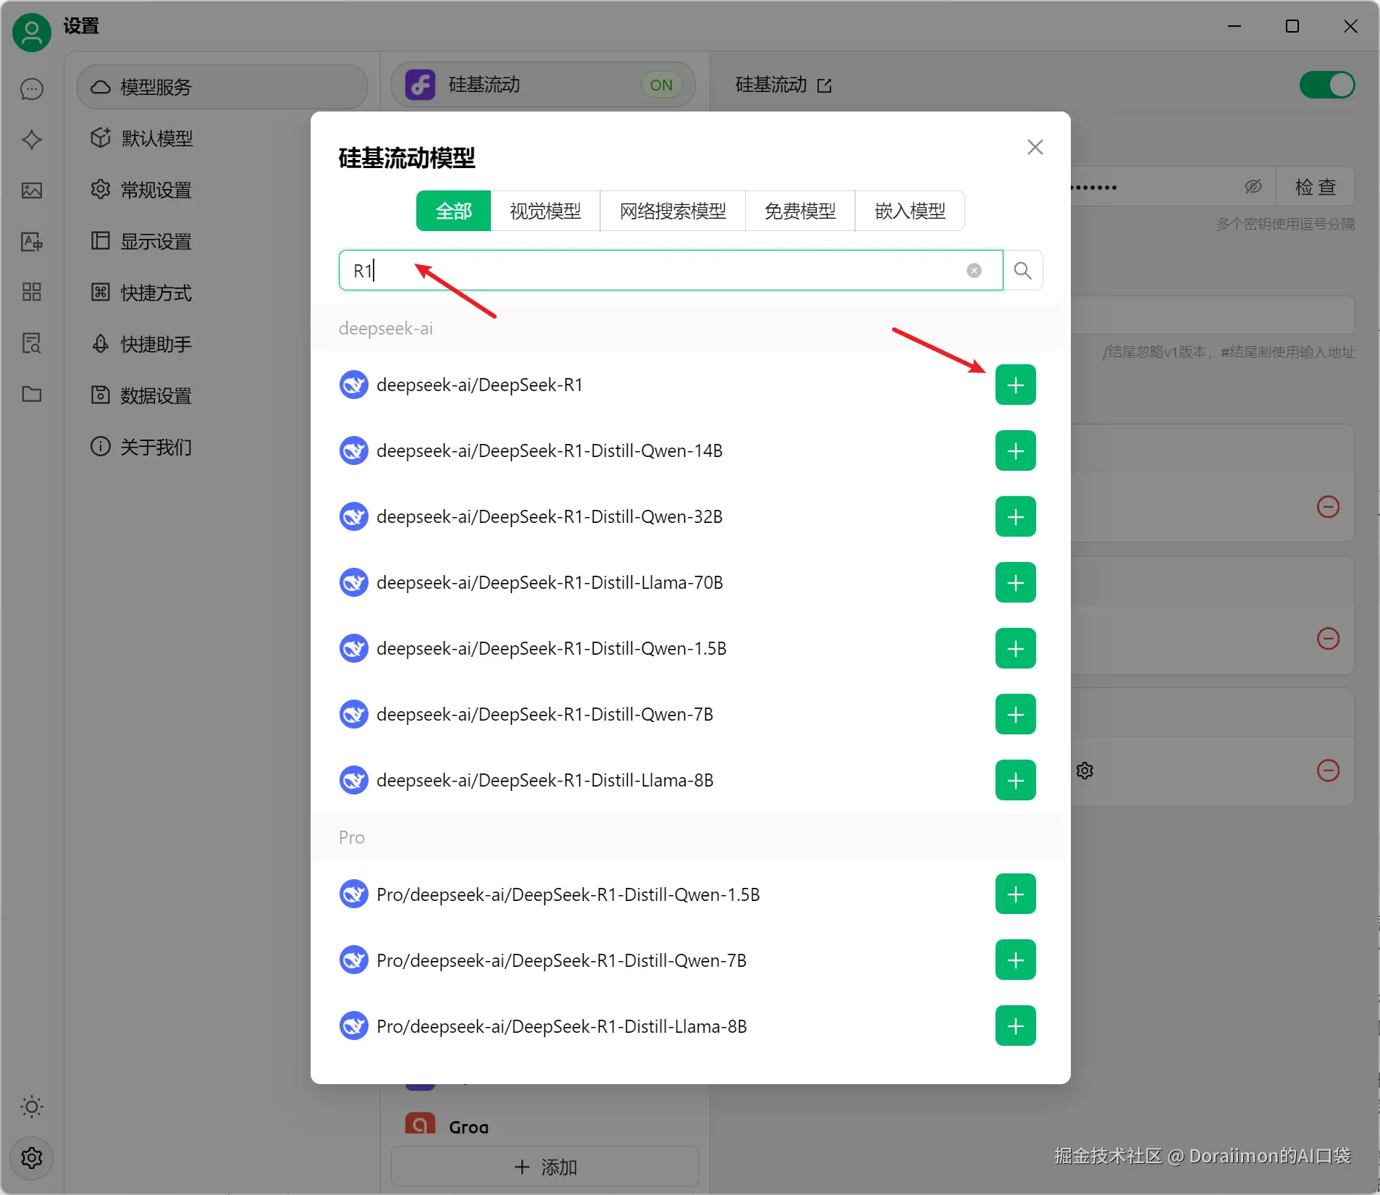The width and height of the screenshot is (1380, 1195).
Task: Switch theme with the sun icon
Action: pos(32,1107)
